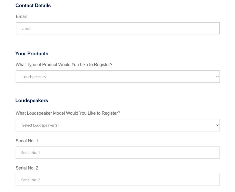Viewport: 235px width, 192px height.
Task: Click the Serial No. 1 placeholder text
Action: 31,153
